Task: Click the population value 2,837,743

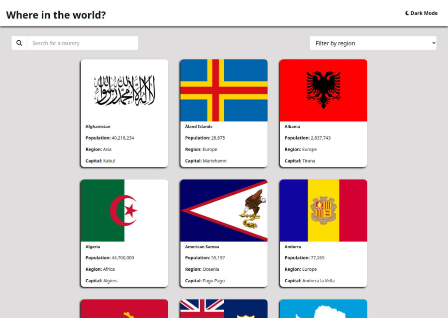Action: (x=321, y=138)
